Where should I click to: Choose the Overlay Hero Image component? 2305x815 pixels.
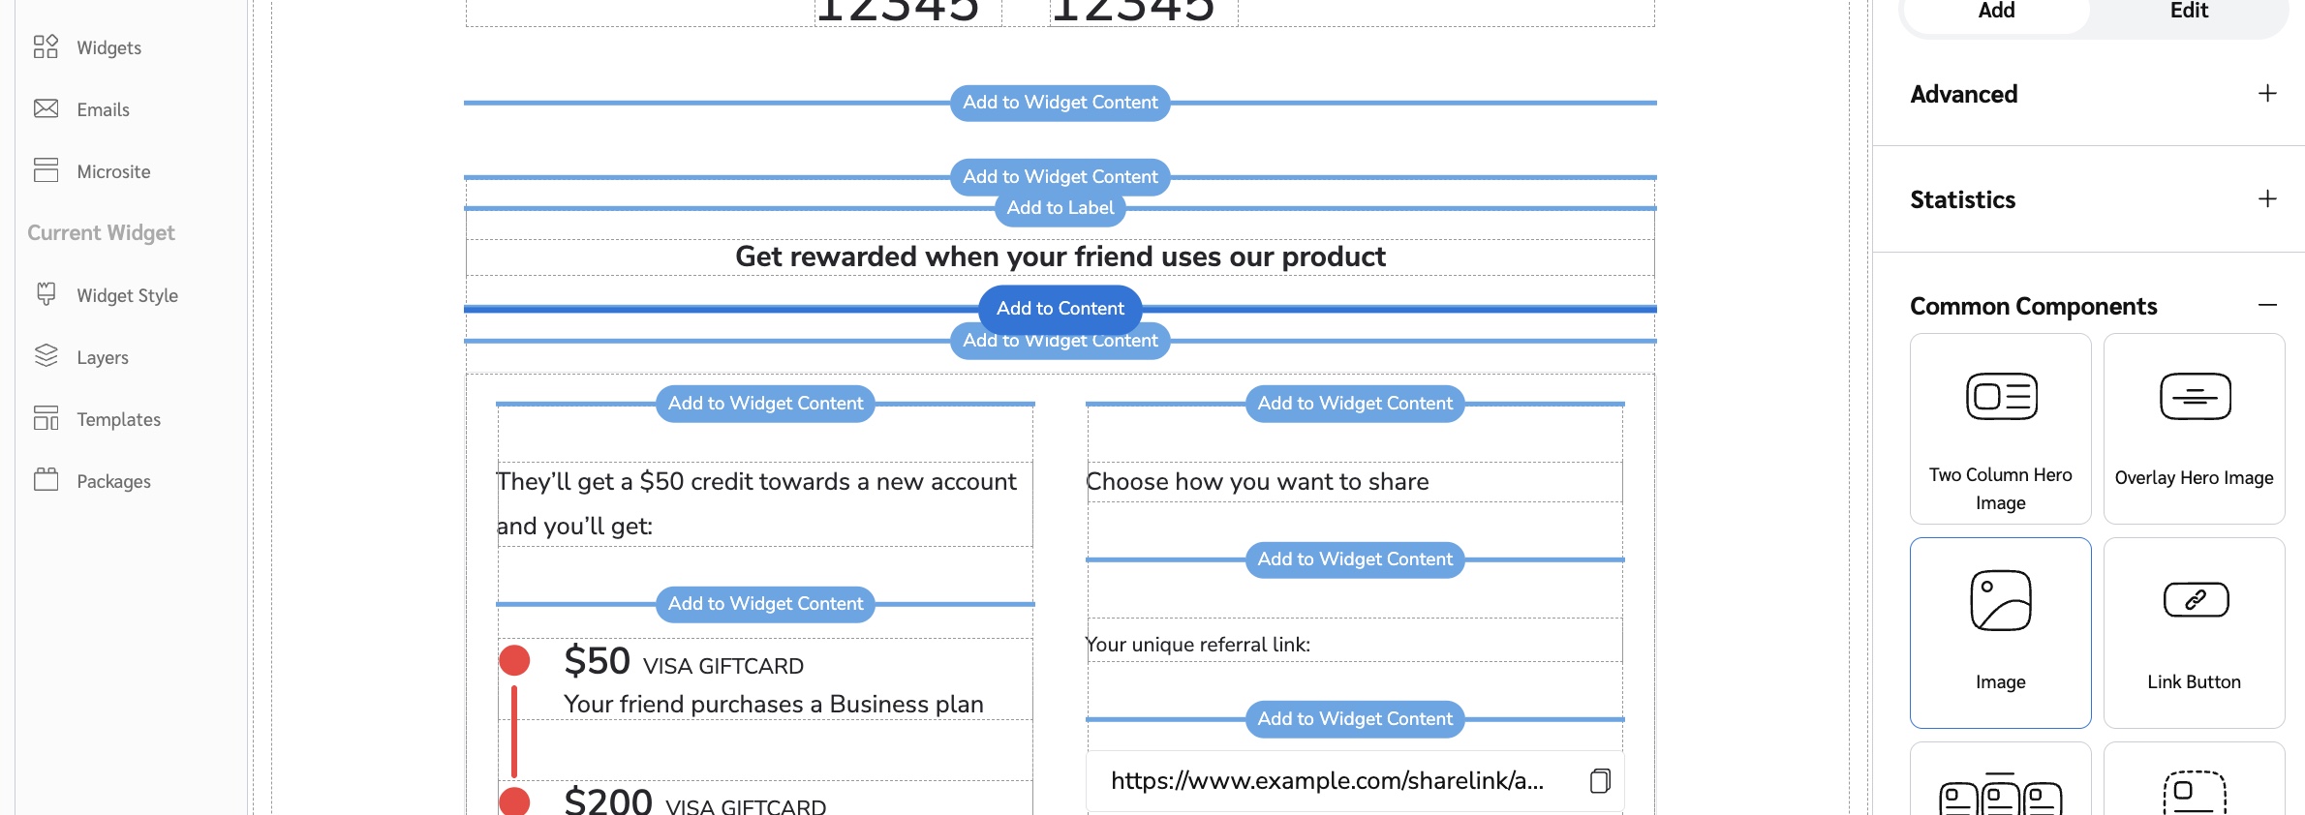click(2194, 429)
